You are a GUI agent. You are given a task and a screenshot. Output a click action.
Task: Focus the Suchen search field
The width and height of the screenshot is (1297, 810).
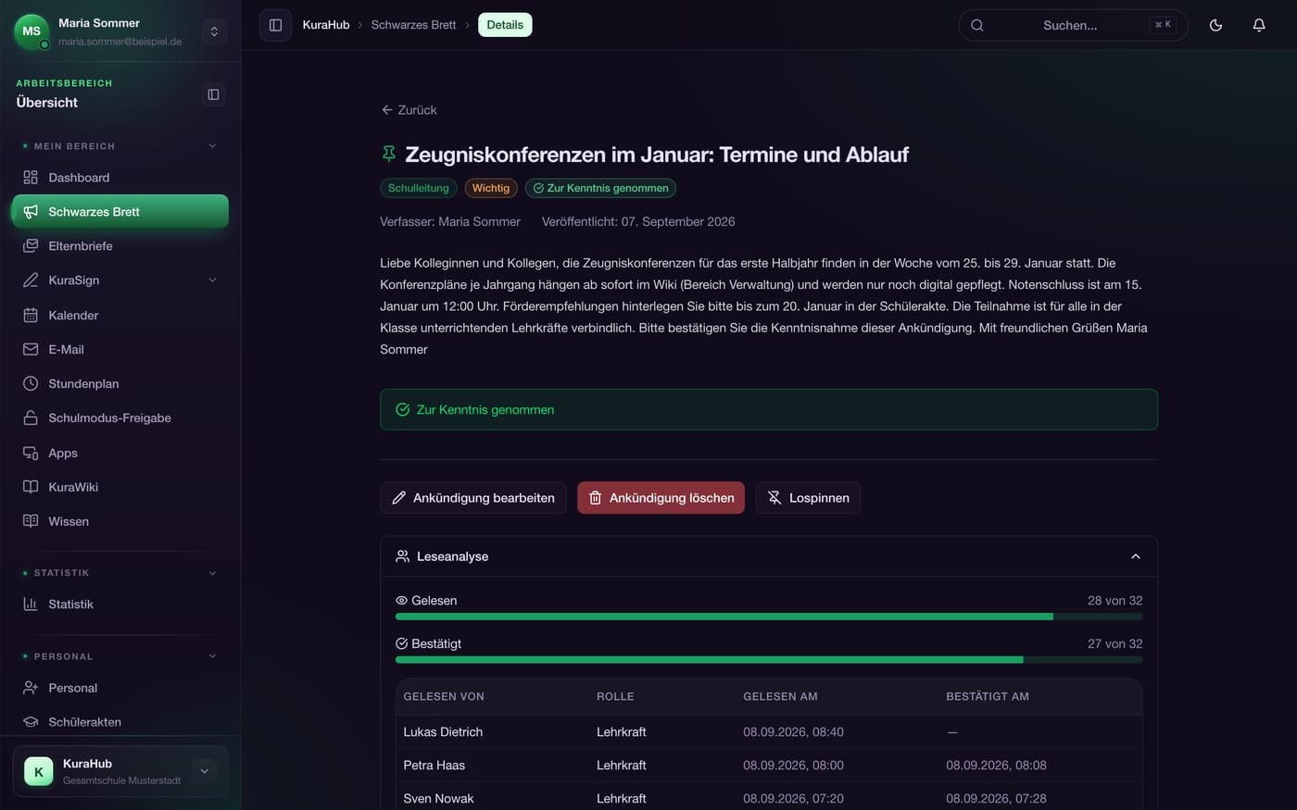tap(1073, 25)
